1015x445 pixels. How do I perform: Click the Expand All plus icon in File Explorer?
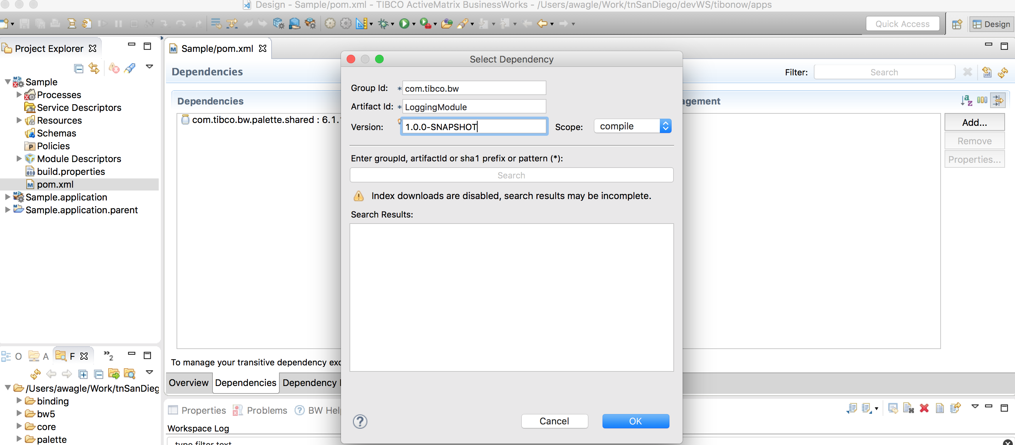point(83,374)
